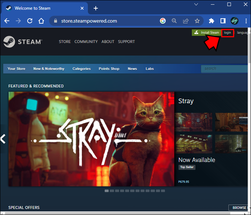Click the browser Home icon
The height and width of the screenshot is (215, 251).
[x=41, y=21]
